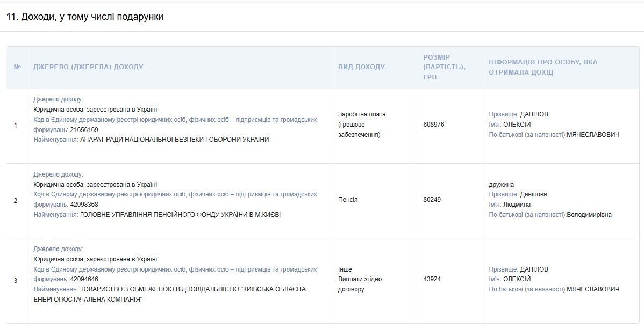Click 'Прізвище: ДАНІЛОВ' in the 43924 row
644x328 pixels.
(518, 269)
